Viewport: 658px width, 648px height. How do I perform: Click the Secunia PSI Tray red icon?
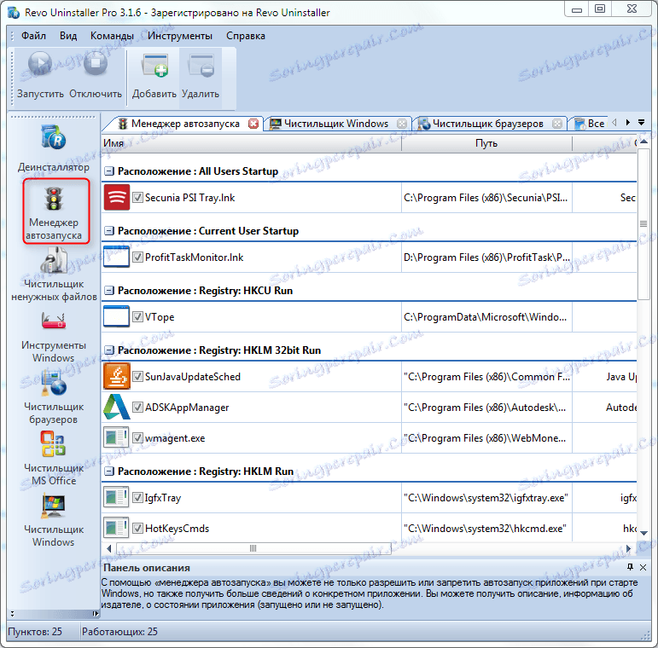[x=117, y=197]
